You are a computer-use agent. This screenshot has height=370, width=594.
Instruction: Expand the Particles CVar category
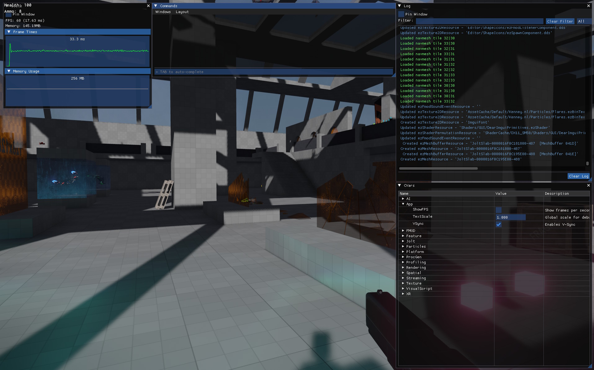(x=403, y=246)
